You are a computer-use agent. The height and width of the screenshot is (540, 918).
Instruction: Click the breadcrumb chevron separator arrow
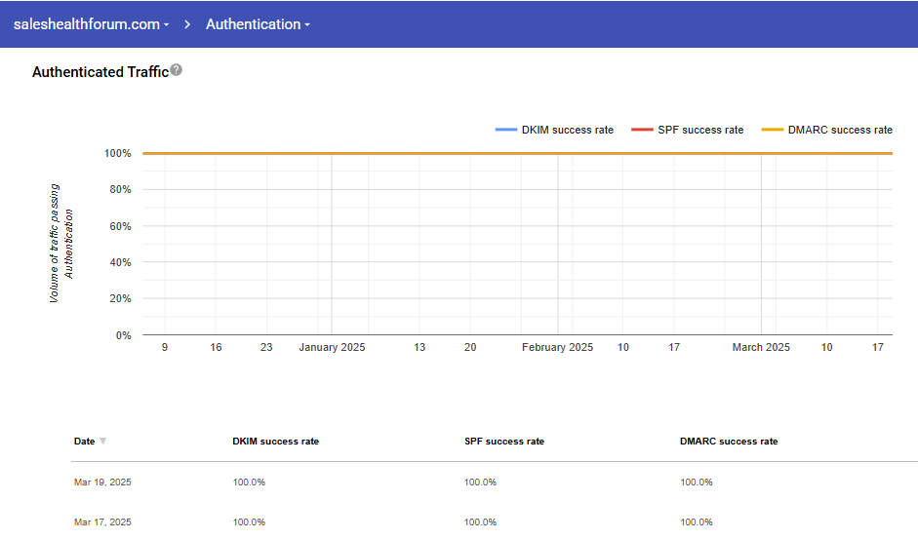186,24
